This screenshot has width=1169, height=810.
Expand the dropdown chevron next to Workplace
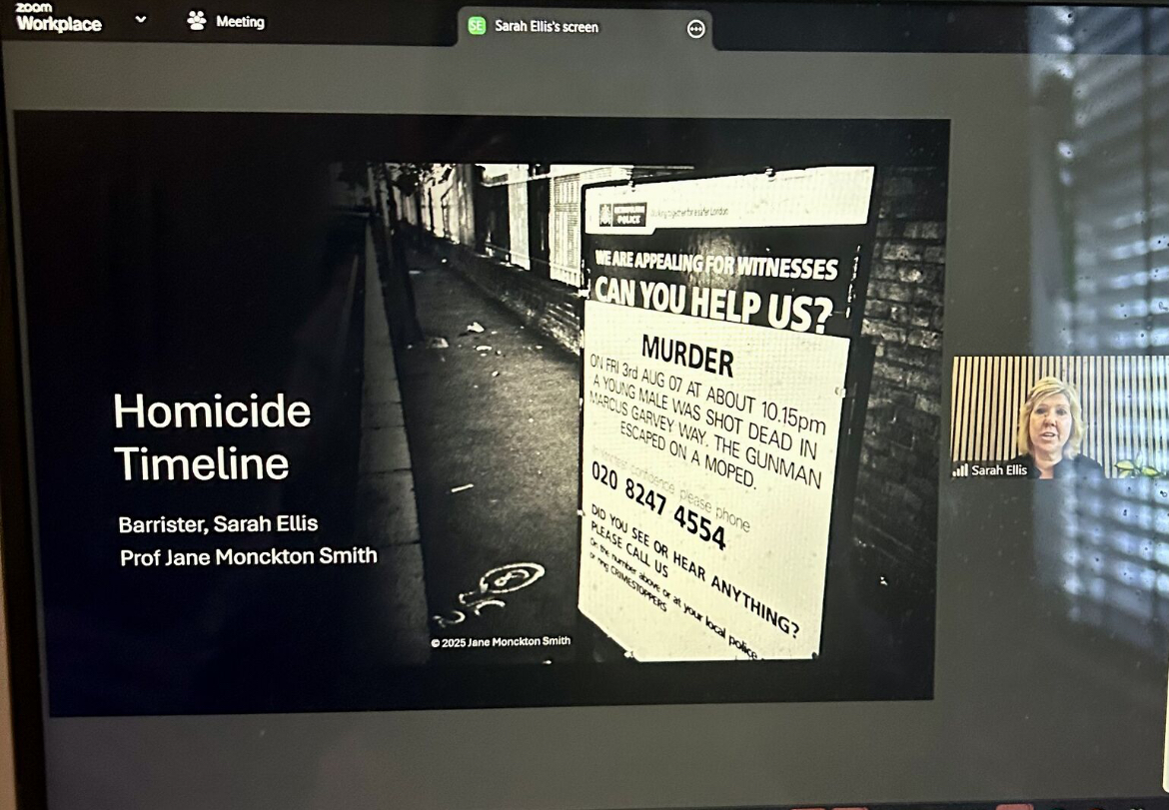[140, 18]
